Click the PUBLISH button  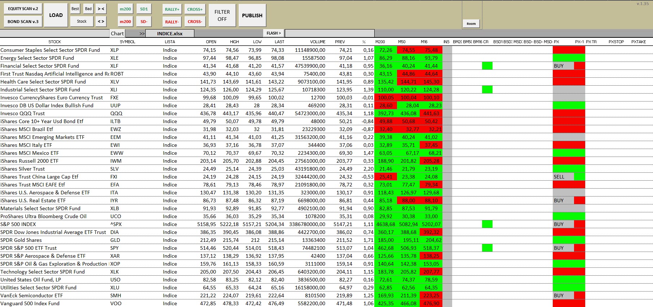coord(252,15)
